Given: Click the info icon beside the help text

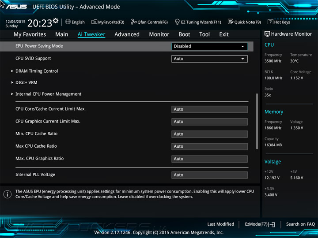Looking at the screenshot, I should pos(8,194).
